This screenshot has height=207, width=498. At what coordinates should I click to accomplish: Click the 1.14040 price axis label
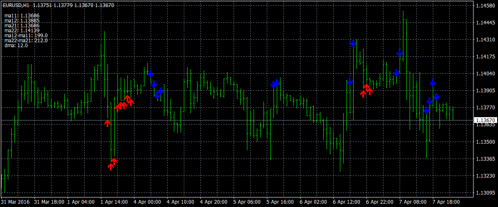tap(485, 74)
